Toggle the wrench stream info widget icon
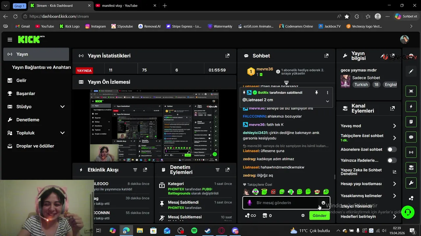This screenshot has width=421, height=236. pyautogui.click(x=411, y=183)
